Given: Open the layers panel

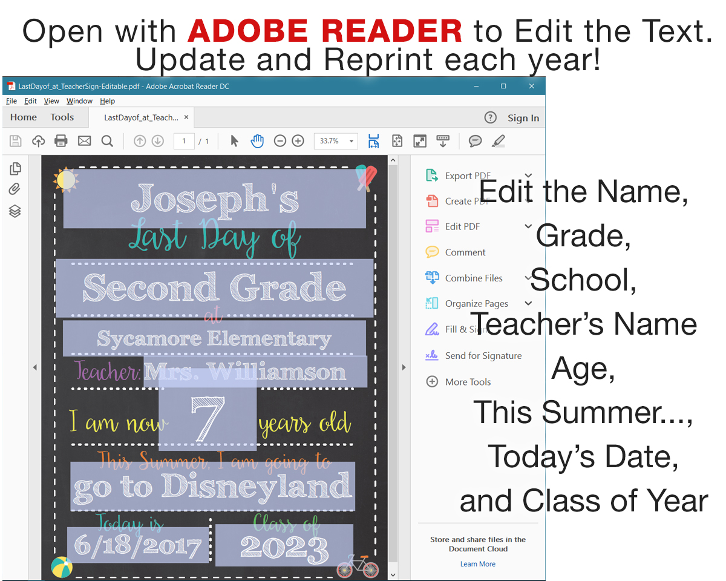Looking at the screenshot, I should (15, 211).
